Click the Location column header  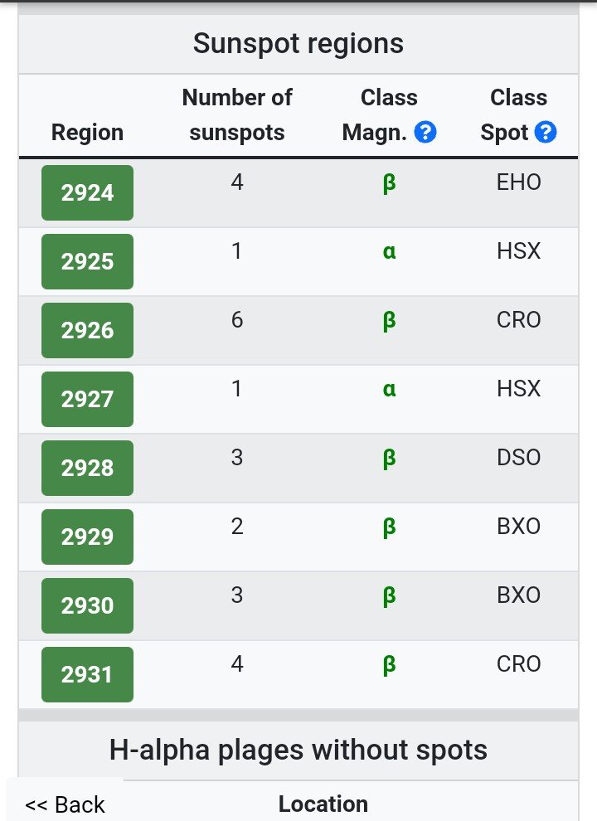click(x=323, y=804)
